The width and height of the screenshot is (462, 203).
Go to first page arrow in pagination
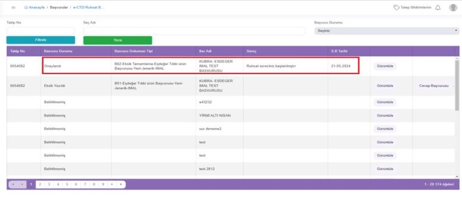13,185
